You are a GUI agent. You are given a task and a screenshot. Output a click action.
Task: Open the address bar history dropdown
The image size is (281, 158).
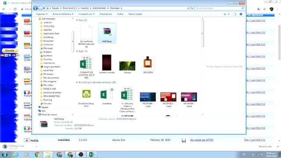pyautogui.click(x=187, y=8)
